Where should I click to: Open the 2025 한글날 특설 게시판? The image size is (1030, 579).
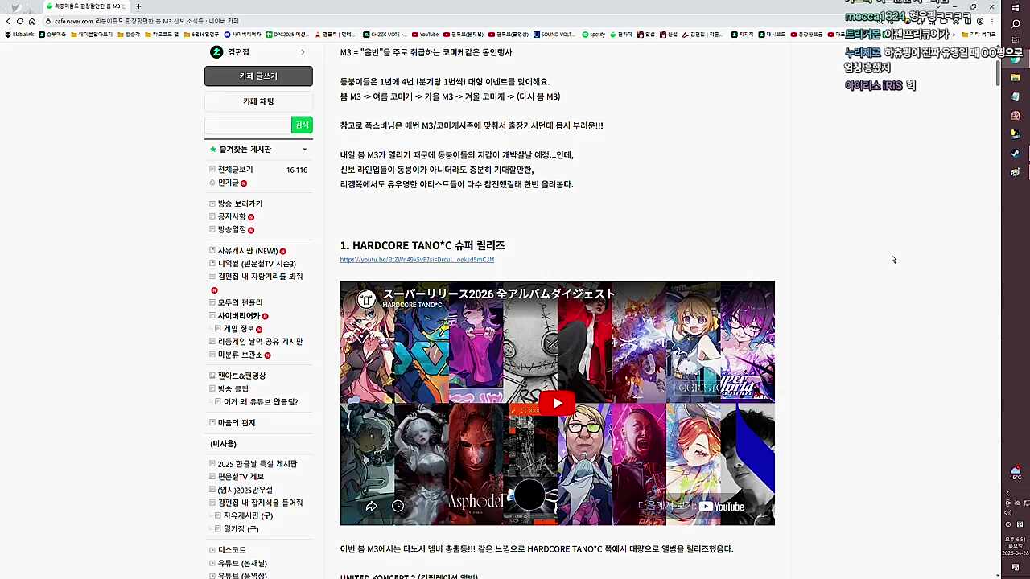coord(257,464)
